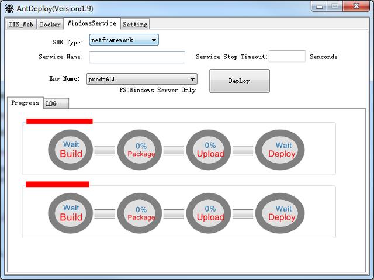Click the Build circle in the second progress row

[x=70, y=213]
